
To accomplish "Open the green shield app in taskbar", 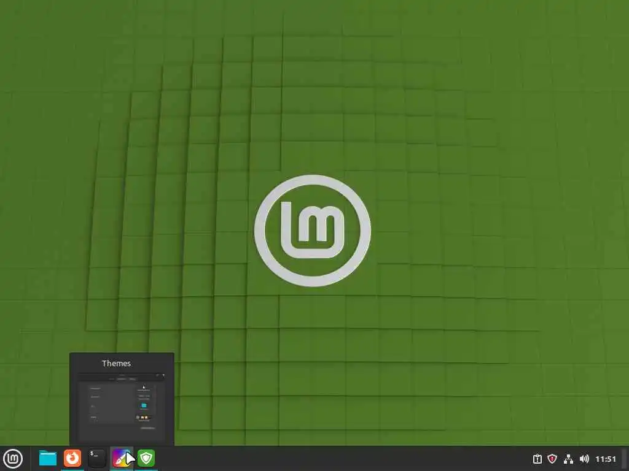I will coord(146,458).
